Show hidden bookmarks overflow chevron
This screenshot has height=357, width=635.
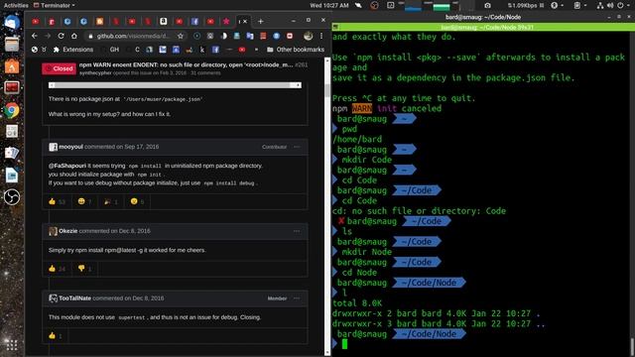click(x=256, y=50)
